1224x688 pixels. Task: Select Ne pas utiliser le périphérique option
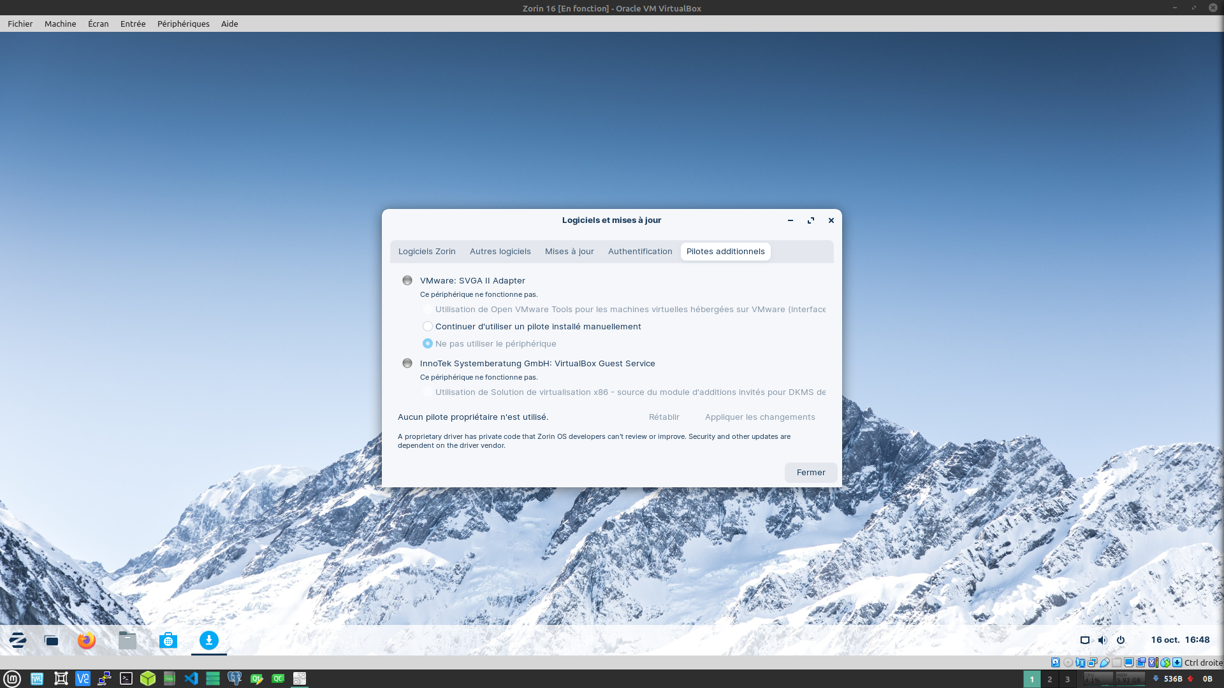[x=428, y=343]
